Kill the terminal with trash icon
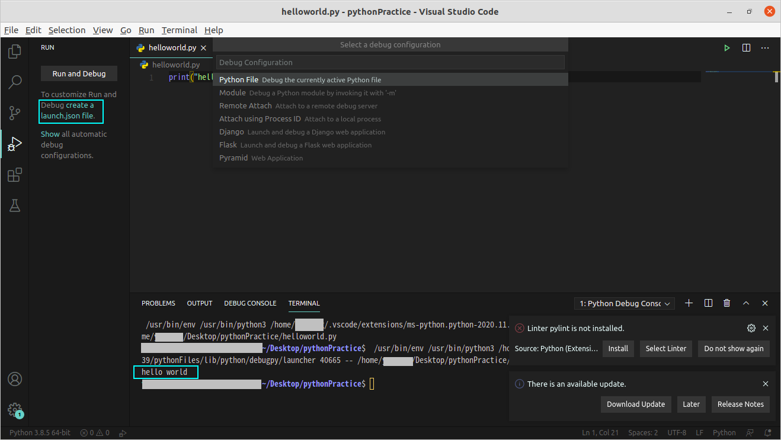 pyautogui.click(x=727, y=303)
